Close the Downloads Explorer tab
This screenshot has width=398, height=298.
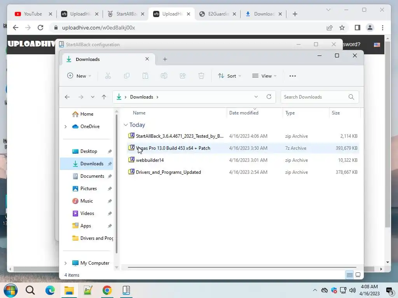pos(147,59)
